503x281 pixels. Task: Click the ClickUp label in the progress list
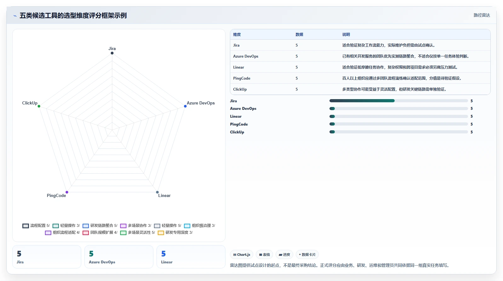coord(237,132)
